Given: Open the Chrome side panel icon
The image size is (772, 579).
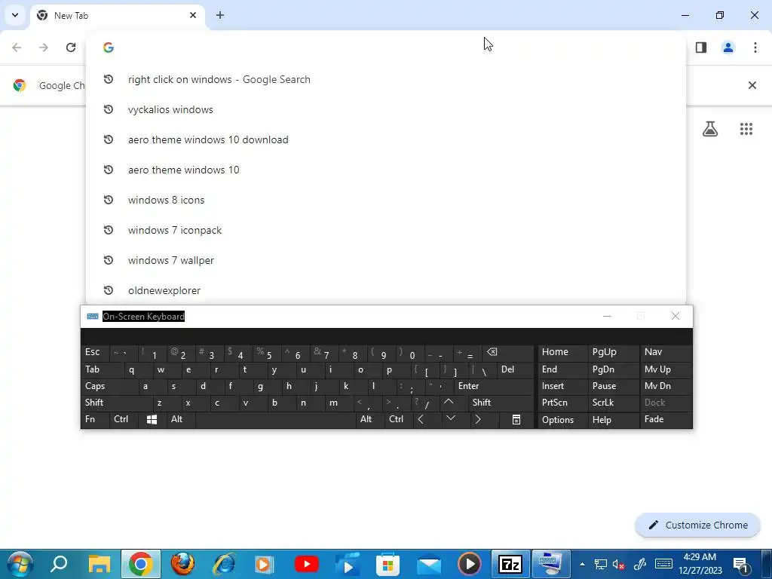Looking at the screenshot, I should 701,47.
